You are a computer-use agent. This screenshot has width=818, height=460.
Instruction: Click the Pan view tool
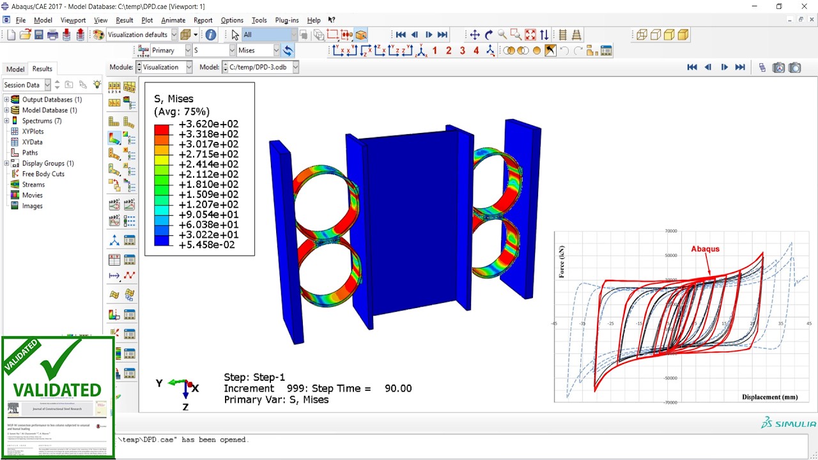(475, 34)
